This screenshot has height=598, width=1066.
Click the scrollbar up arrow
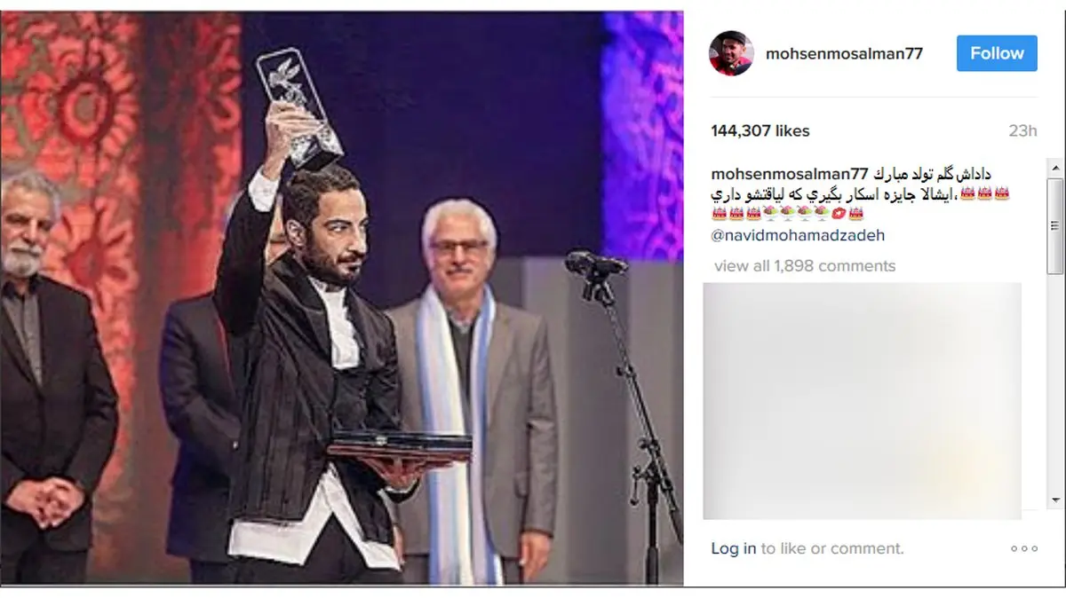click(1054, 168)
